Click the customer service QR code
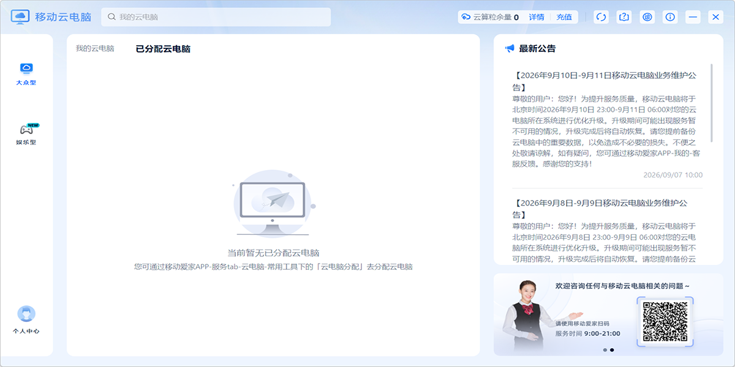 (x=665, y=321)
